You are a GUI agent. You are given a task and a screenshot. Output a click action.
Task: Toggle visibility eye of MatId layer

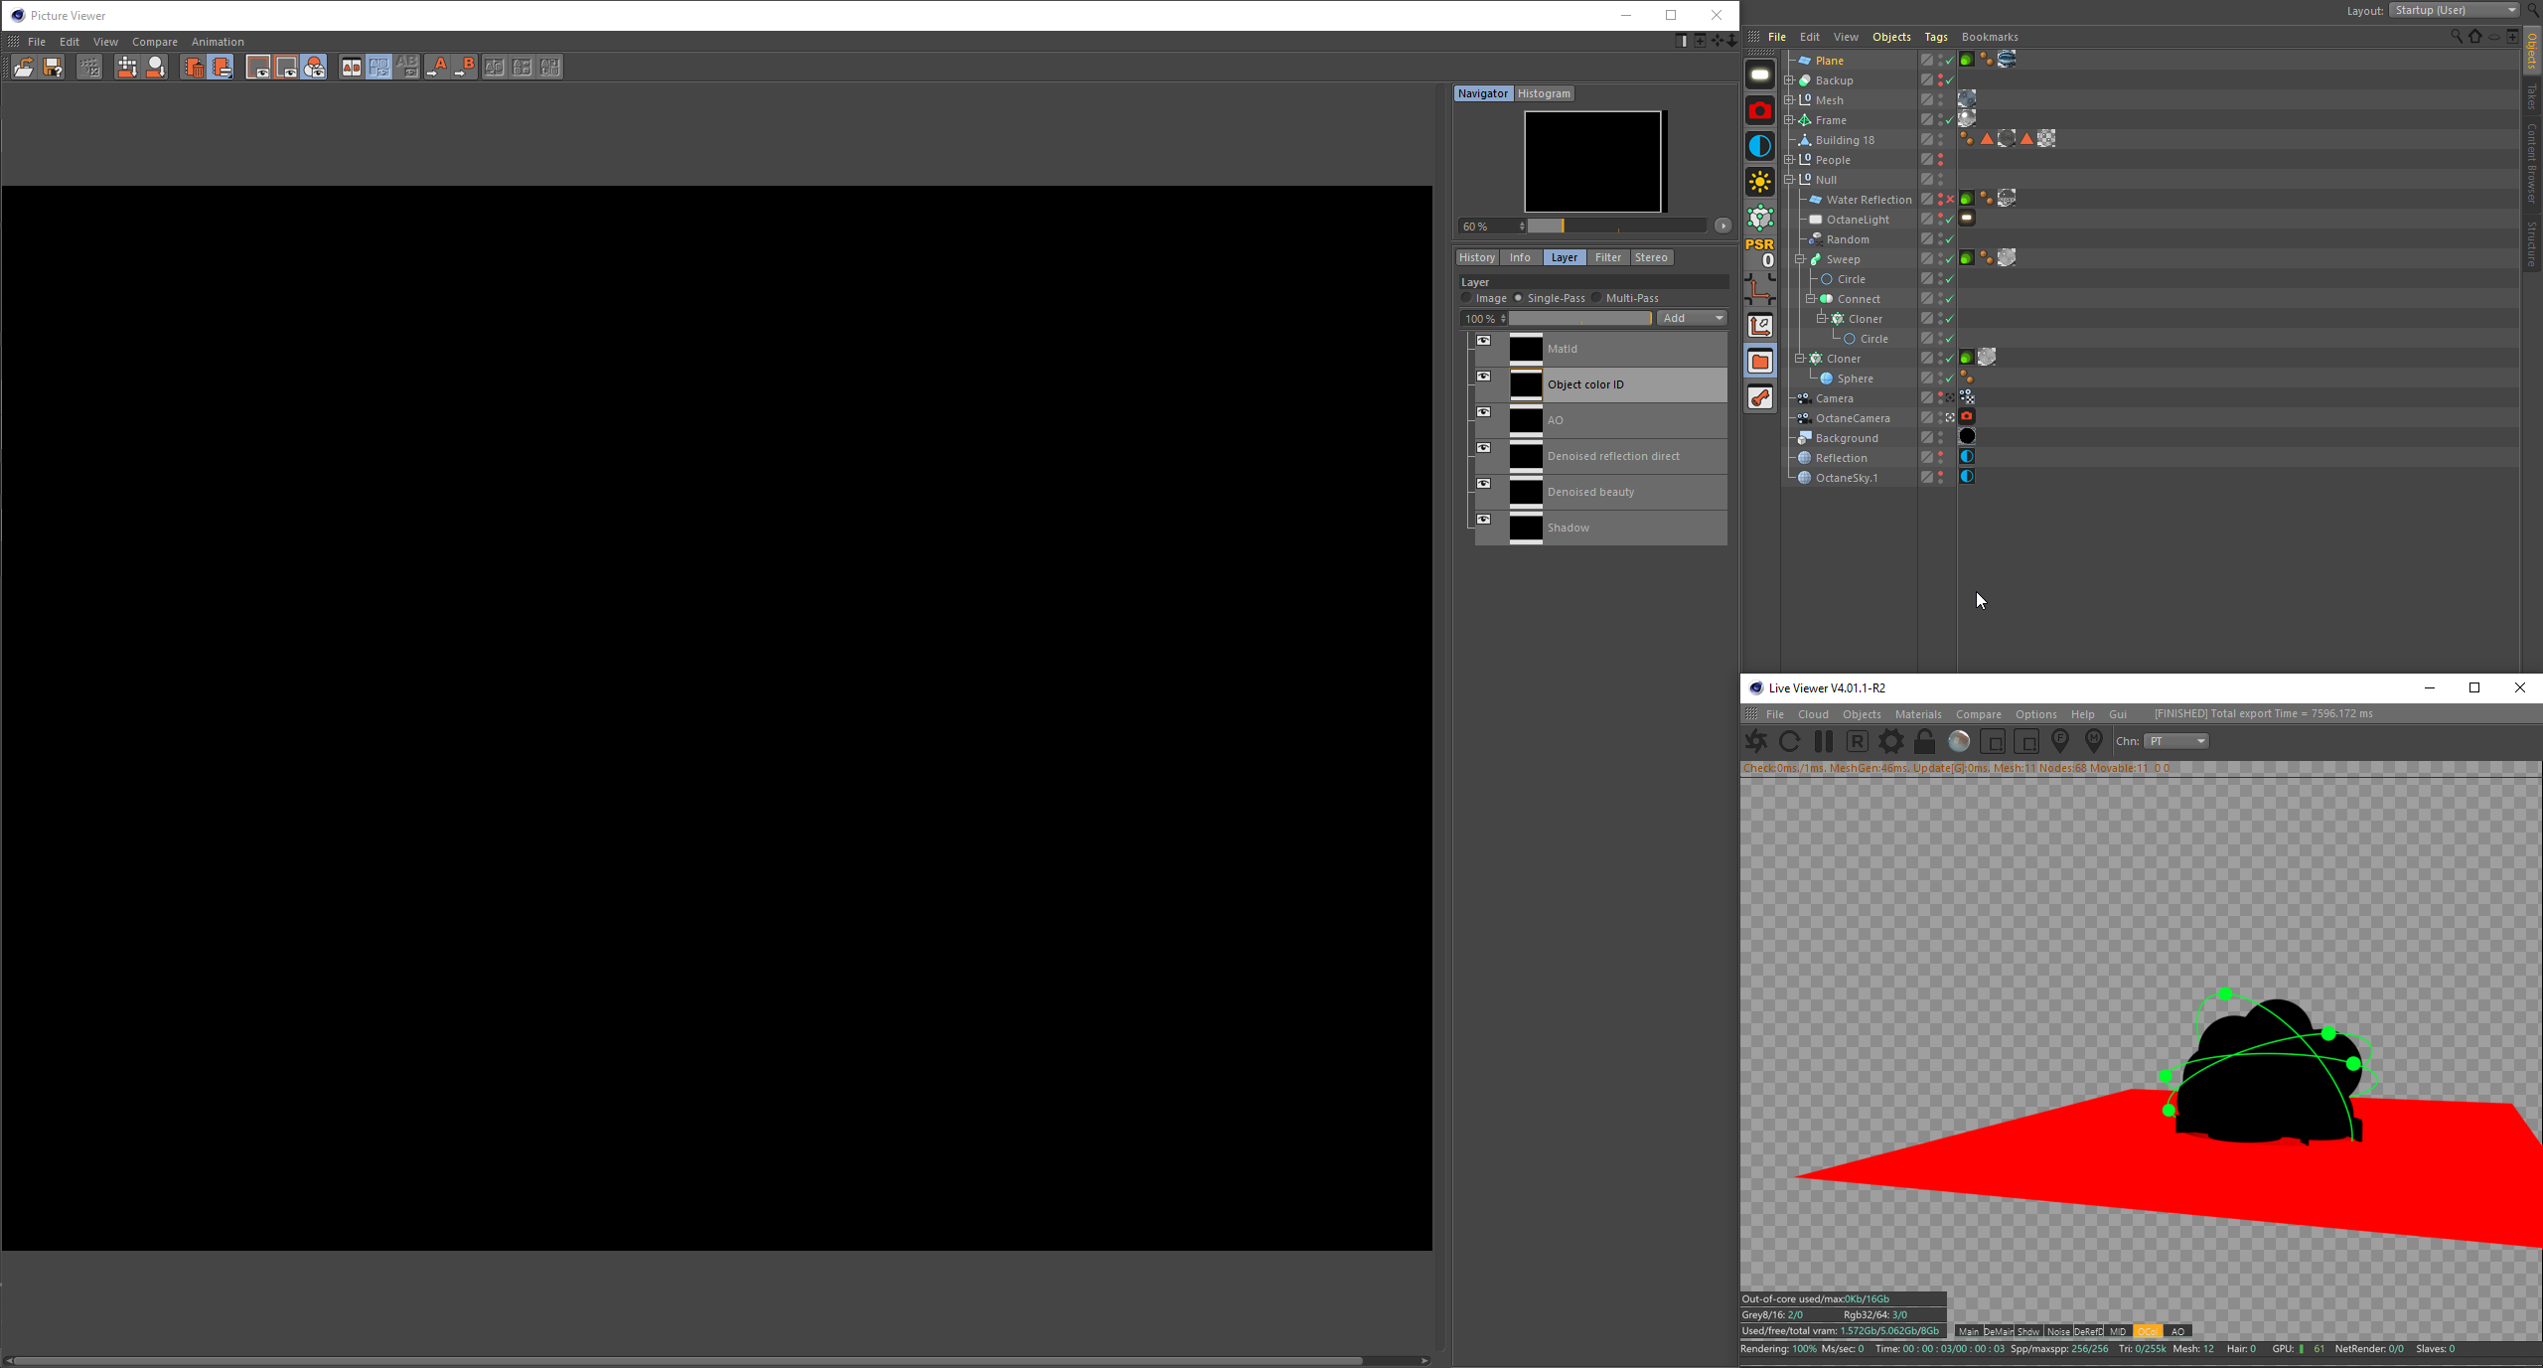click(x=1484, y=341)
